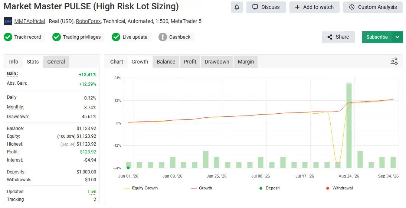Click the Gain label

pyautogui.click(x=13, y=74)
